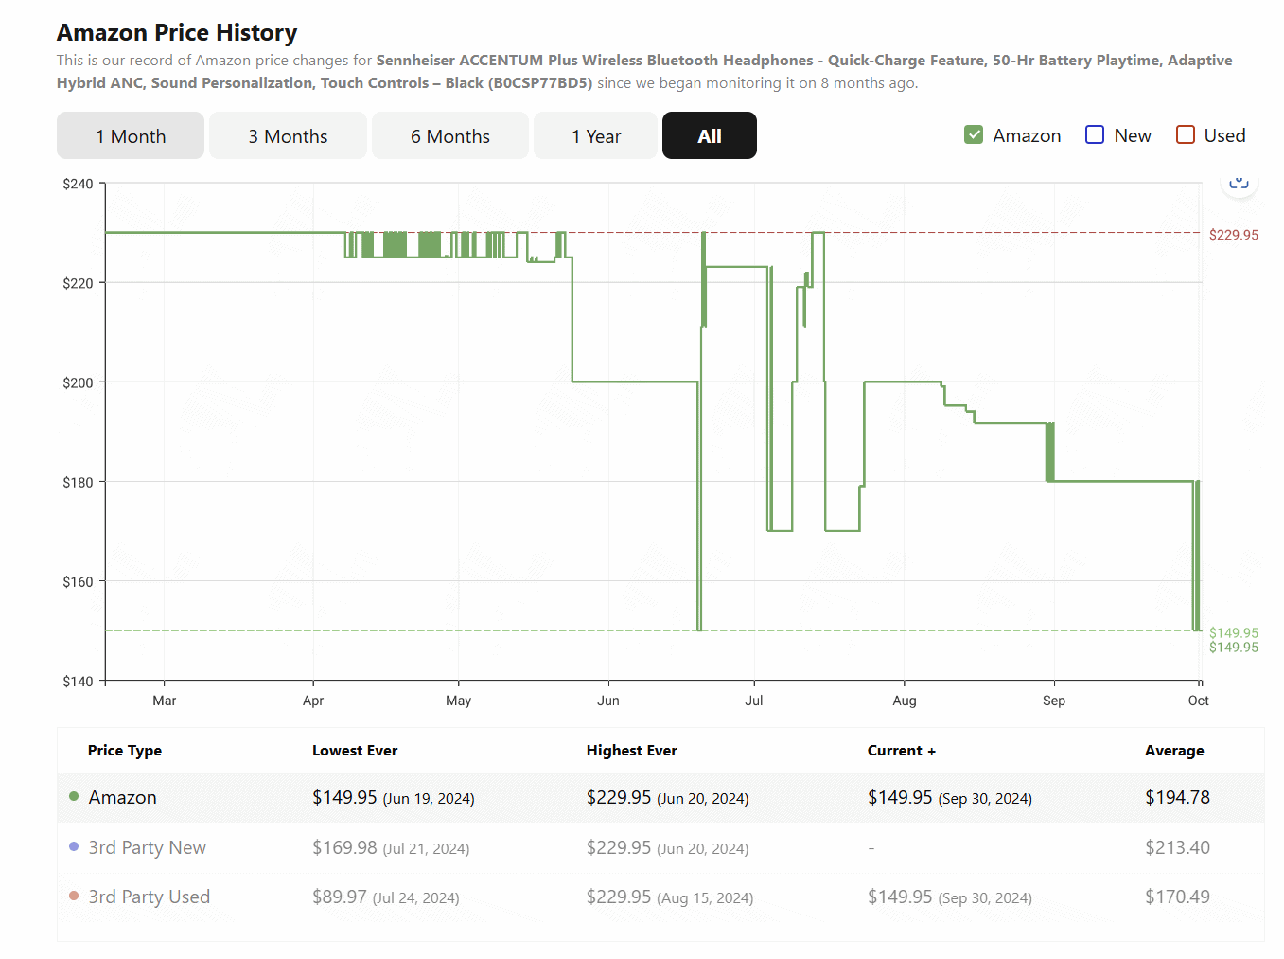Click the red $229.95 high marker label
This screenshot has height=959, width=1284.
1234,235
